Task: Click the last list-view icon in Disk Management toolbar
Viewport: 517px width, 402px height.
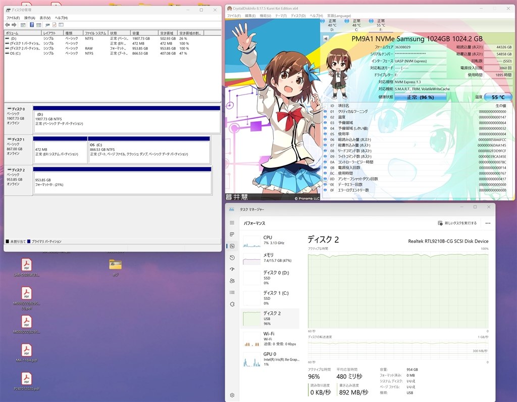Action: [x=61, y=25]
